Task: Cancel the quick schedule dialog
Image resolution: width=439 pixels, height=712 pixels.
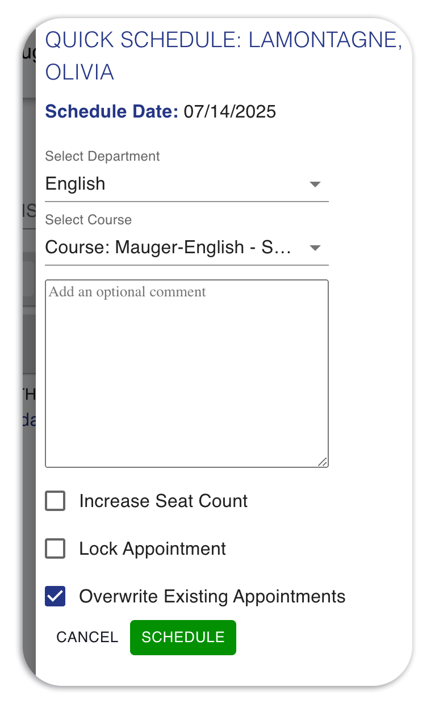Action: (x=87, y=638)
